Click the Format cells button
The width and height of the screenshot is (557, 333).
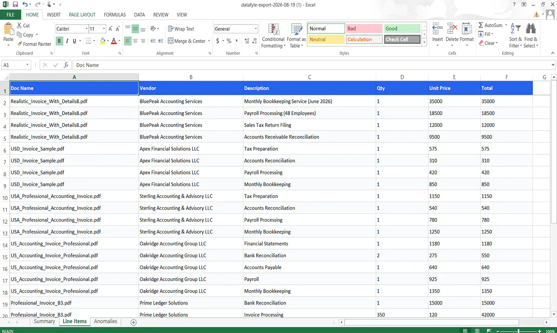(x=467, y=35)
